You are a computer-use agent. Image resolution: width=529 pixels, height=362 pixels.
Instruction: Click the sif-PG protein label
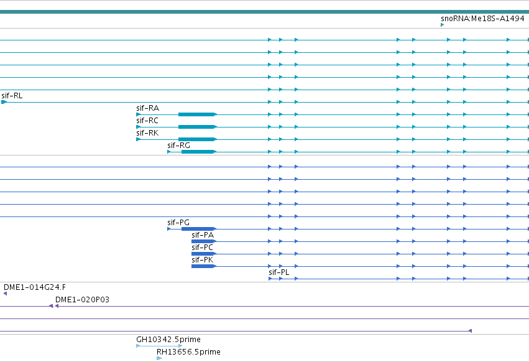click(178, 223)
